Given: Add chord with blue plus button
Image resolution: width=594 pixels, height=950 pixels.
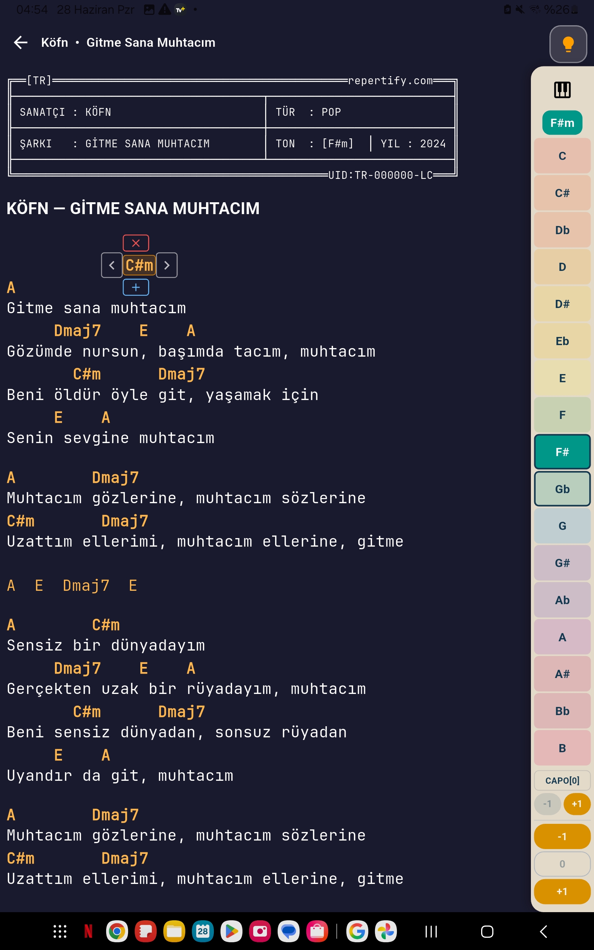Looking at the screenshot, I should (x=136, y=287).
